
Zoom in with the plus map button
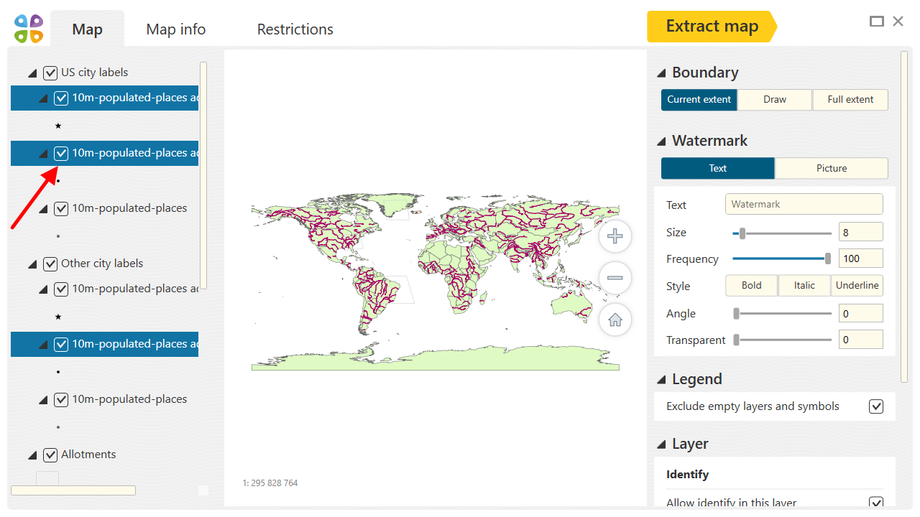[x=615, y=236]
